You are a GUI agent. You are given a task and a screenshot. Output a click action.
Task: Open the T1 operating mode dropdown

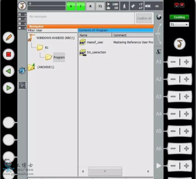pos(179,25)
